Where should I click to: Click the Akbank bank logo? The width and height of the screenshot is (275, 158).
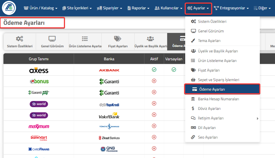coord(109,70)
